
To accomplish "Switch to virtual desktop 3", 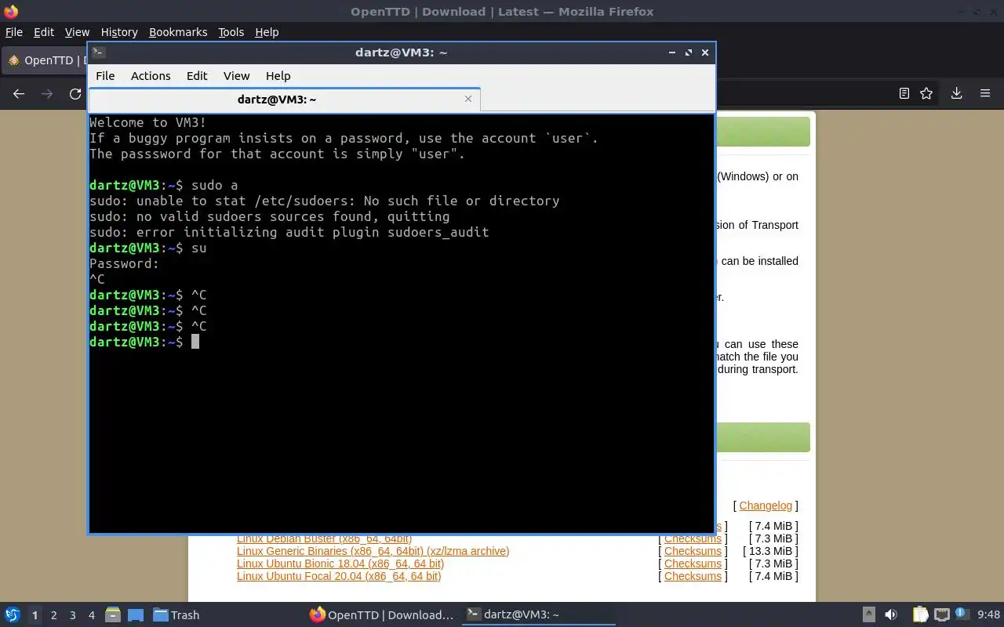I will 72,615.
